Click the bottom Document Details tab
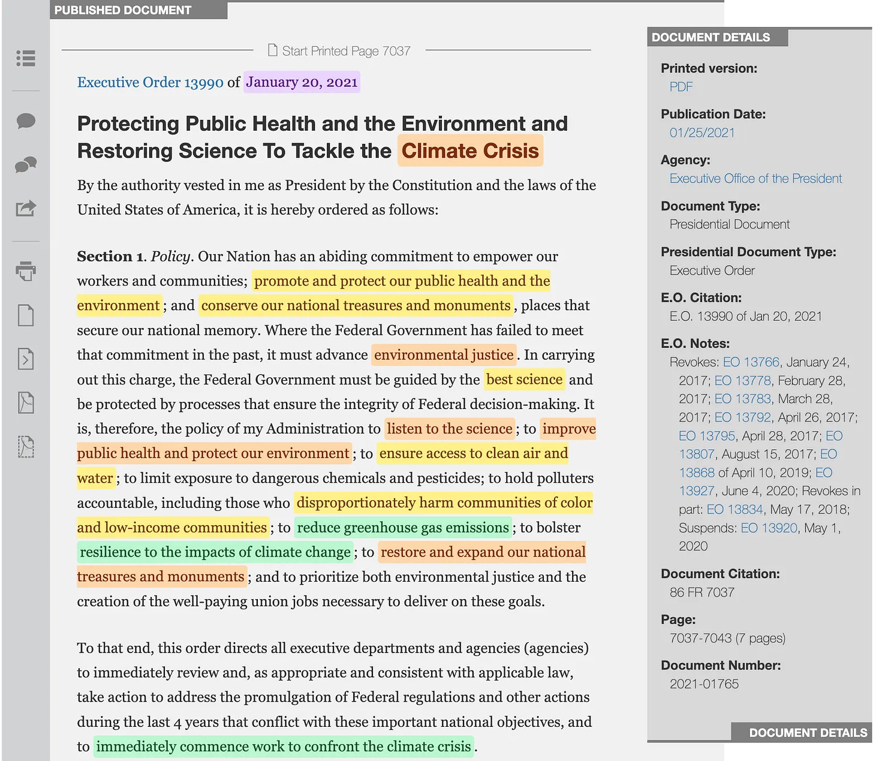 pos(802,733)
